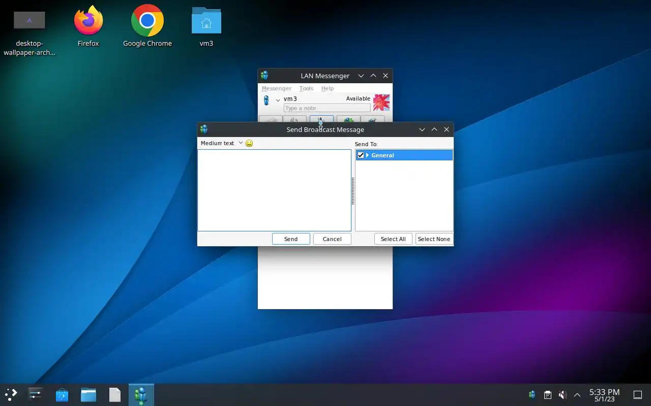Click the Select None button
Image resolution: width=651 pixels, height=406 pixels.
[434, 239]
